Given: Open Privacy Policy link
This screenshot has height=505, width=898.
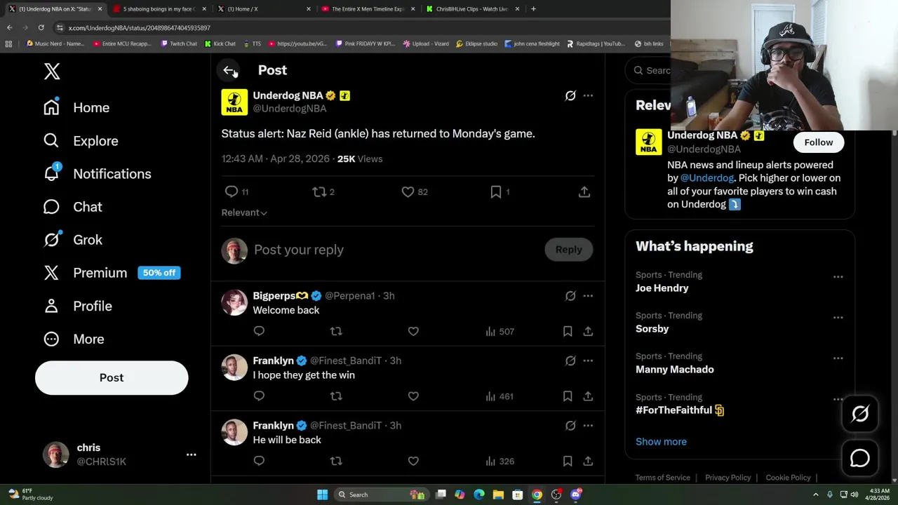Looking at the screenshot, I should tap(728, 478).
